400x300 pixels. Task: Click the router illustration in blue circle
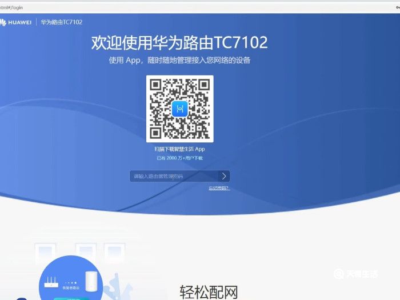coord(51,282)
